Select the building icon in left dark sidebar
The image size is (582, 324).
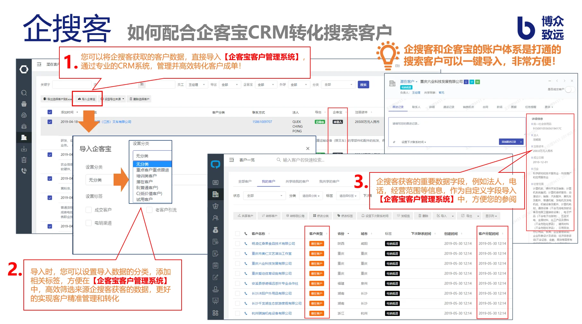pyautogui.click(x=24, y=137)
